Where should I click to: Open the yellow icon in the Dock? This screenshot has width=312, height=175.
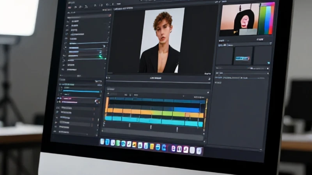pos(152,147)
